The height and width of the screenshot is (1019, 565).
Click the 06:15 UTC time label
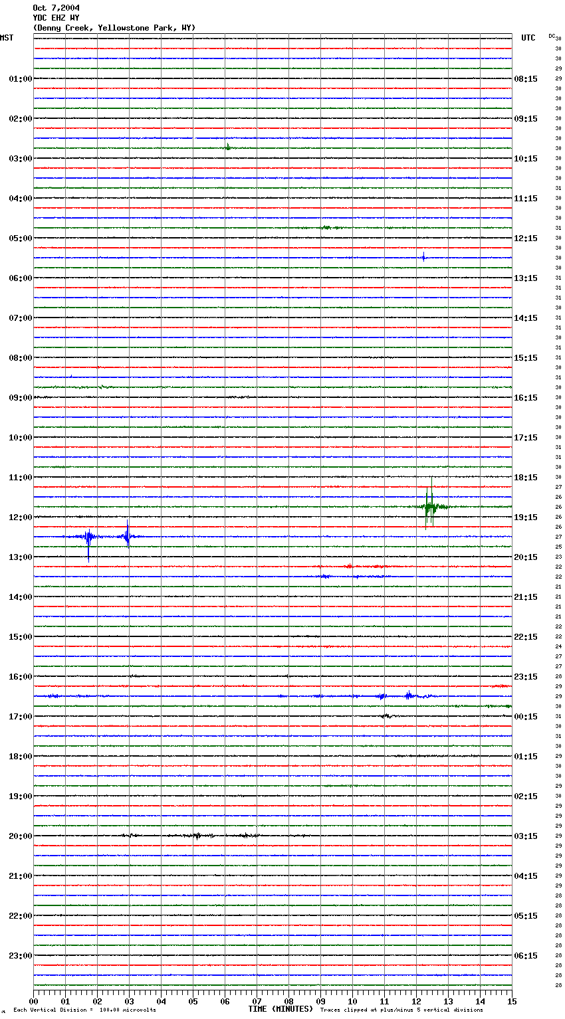tap(526, 956)
